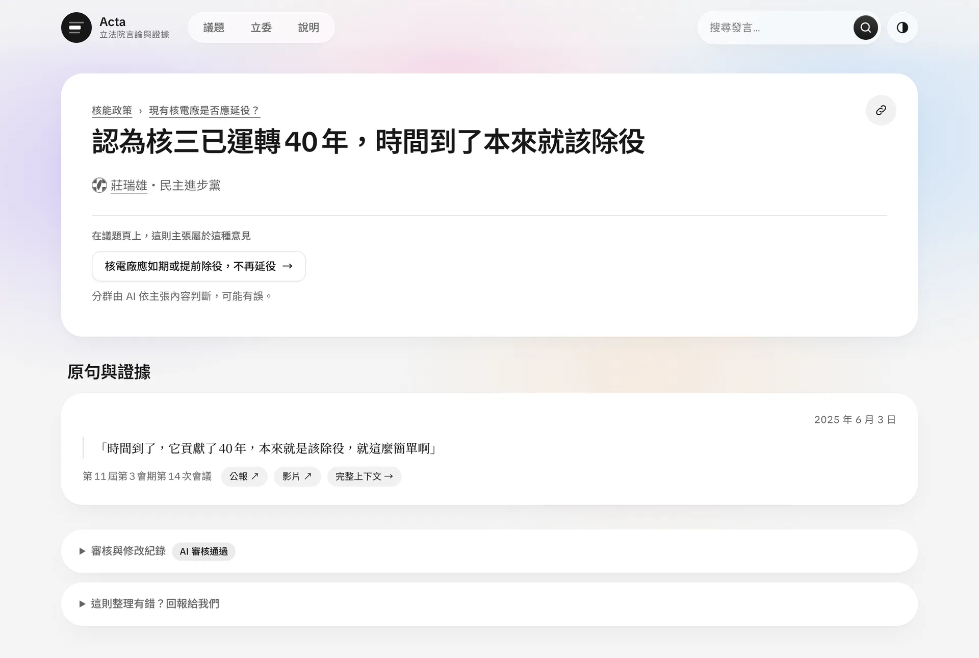Click the date 2025 年 6 月 3 日
The height and width of the screenshot is (658, 979).
click(x=855, y=419)
